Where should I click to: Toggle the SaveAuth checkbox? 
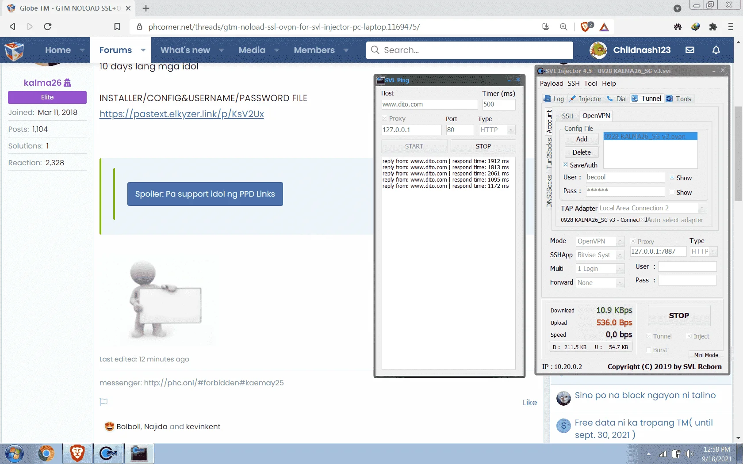tap(565, 165)
